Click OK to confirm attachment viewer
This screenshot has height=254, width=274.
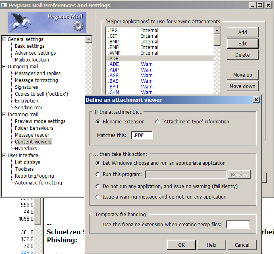tap(181, 245)
